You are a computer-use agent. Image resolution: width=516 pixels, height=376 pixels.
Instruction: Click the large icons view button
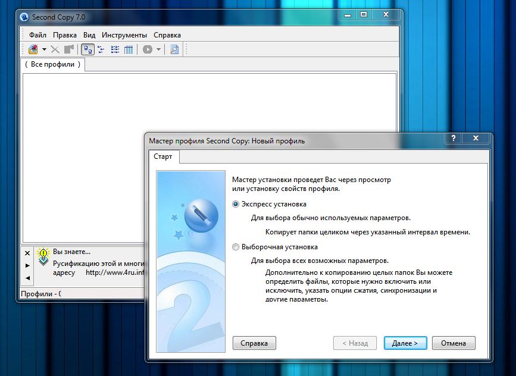87,50
